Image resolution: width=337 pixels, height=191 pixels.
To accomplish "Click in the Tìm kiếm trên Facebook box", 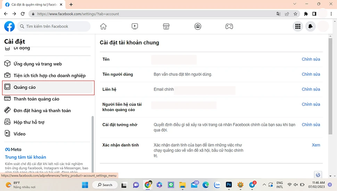I will (x=54, y=26).
